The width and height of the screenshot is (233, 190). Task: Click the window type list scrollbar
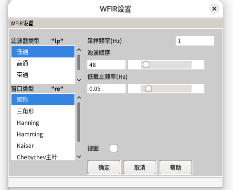click(x=79, y=122)
